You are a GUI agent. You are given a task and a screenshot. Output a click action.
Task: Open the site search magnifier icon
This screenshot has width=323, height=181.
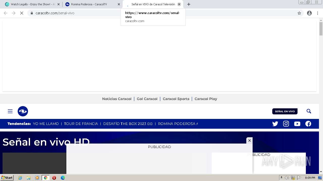click(309, 111)
